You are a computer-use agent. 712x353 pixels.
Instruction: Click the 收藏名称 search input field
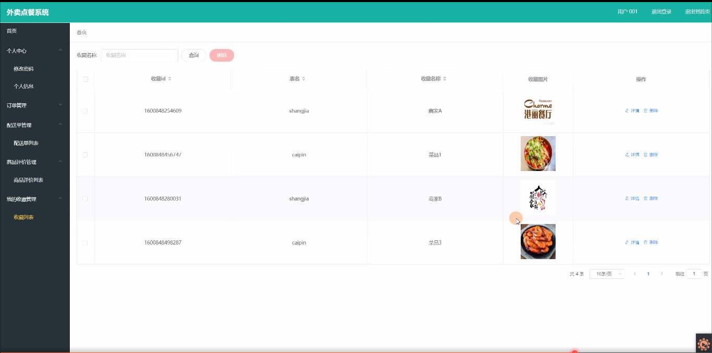pos(139,55)
